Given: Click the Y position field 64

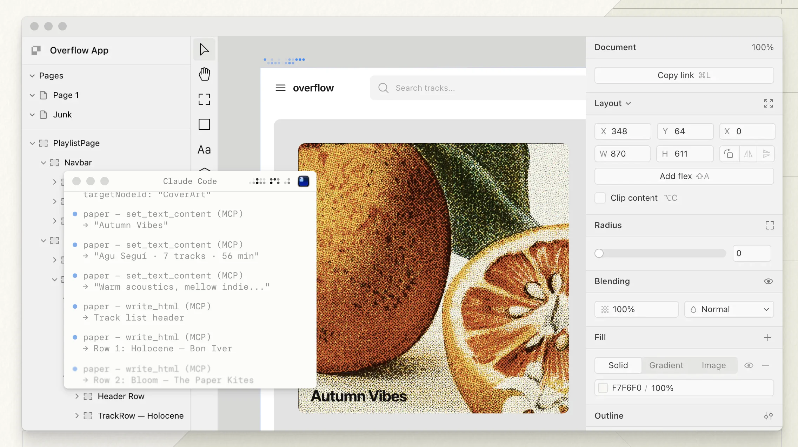Looking at the screenshot, I should click(x=685, y=131).
